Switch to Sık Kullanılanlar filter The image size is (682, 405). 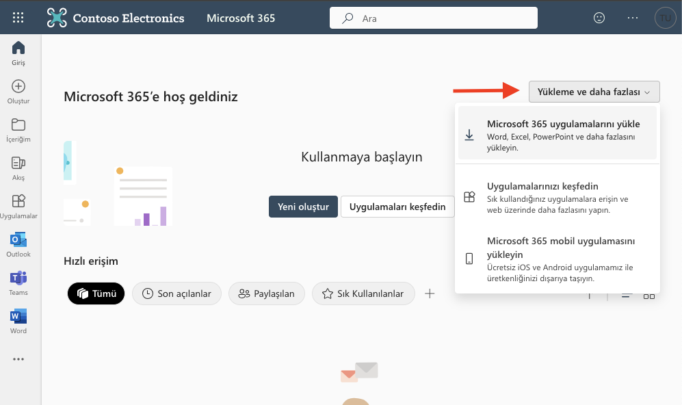[363, 293]
